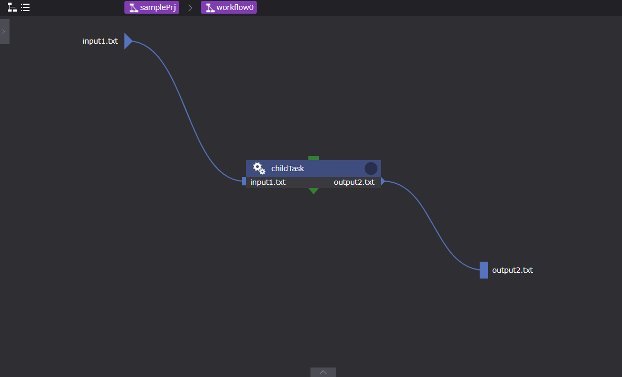
Task: Expand the bottom panel with the up chevron
Action: (x=323, y=372)
